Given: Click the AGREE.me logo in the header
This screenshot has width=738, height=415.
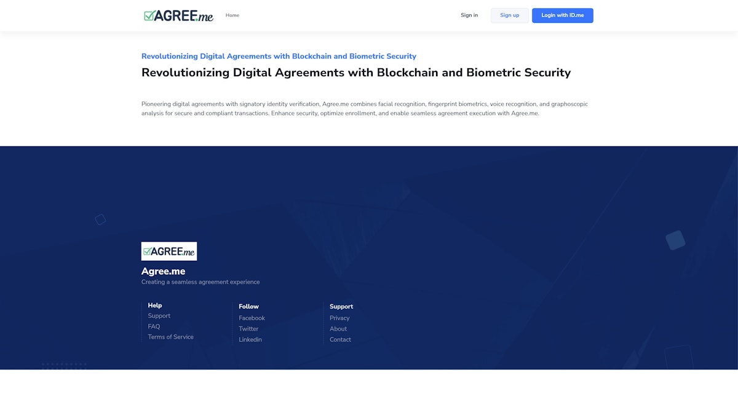Looking at the screenshot, I should 178,15.
